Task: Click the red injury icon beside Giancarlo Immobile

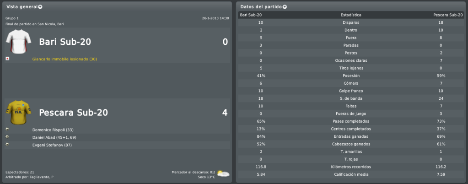Action: [x=7, y=59]
